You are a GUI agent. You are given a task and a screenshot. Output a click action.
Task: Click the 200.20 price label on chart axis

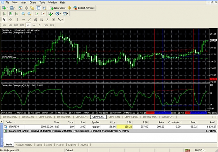pos(213,40)
